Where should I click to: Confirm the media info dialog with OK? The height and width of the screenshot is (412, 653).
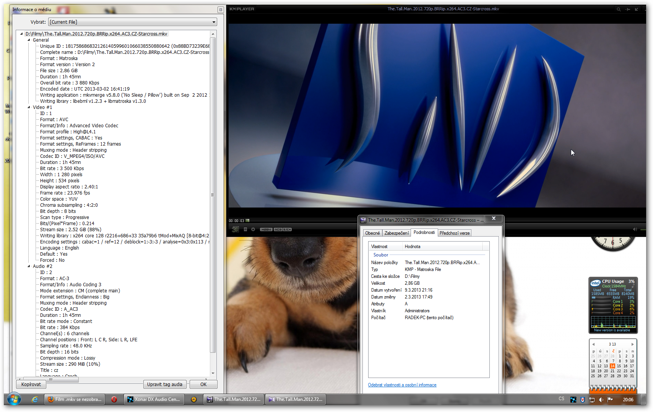tap(203, 384)
